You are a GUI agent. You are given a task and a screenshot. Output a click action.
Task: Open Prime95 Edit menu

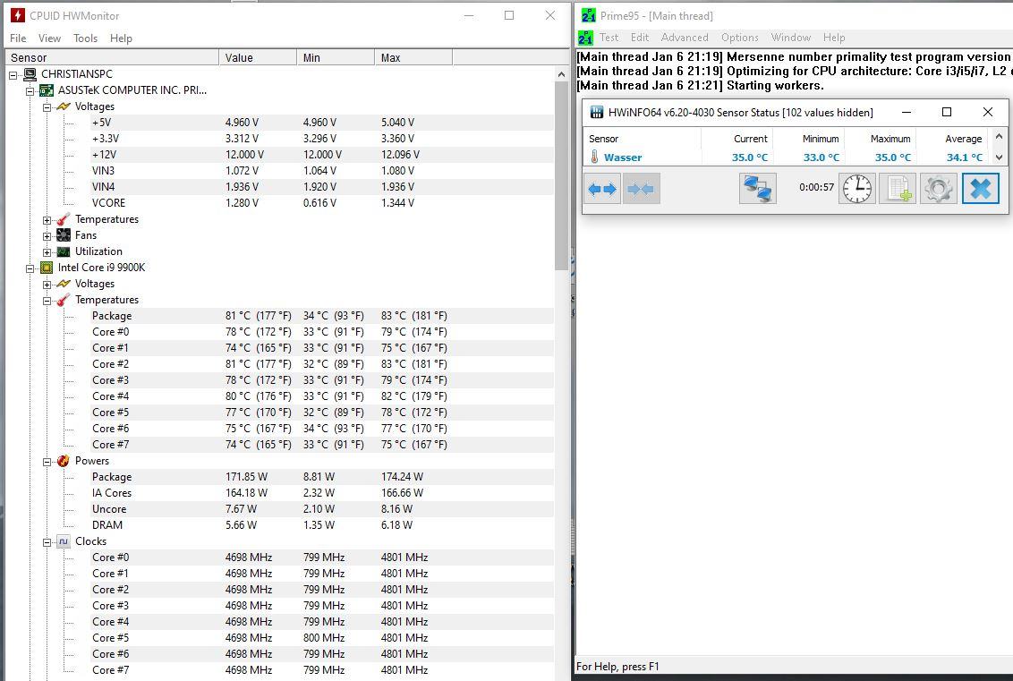tap(640, 38)
